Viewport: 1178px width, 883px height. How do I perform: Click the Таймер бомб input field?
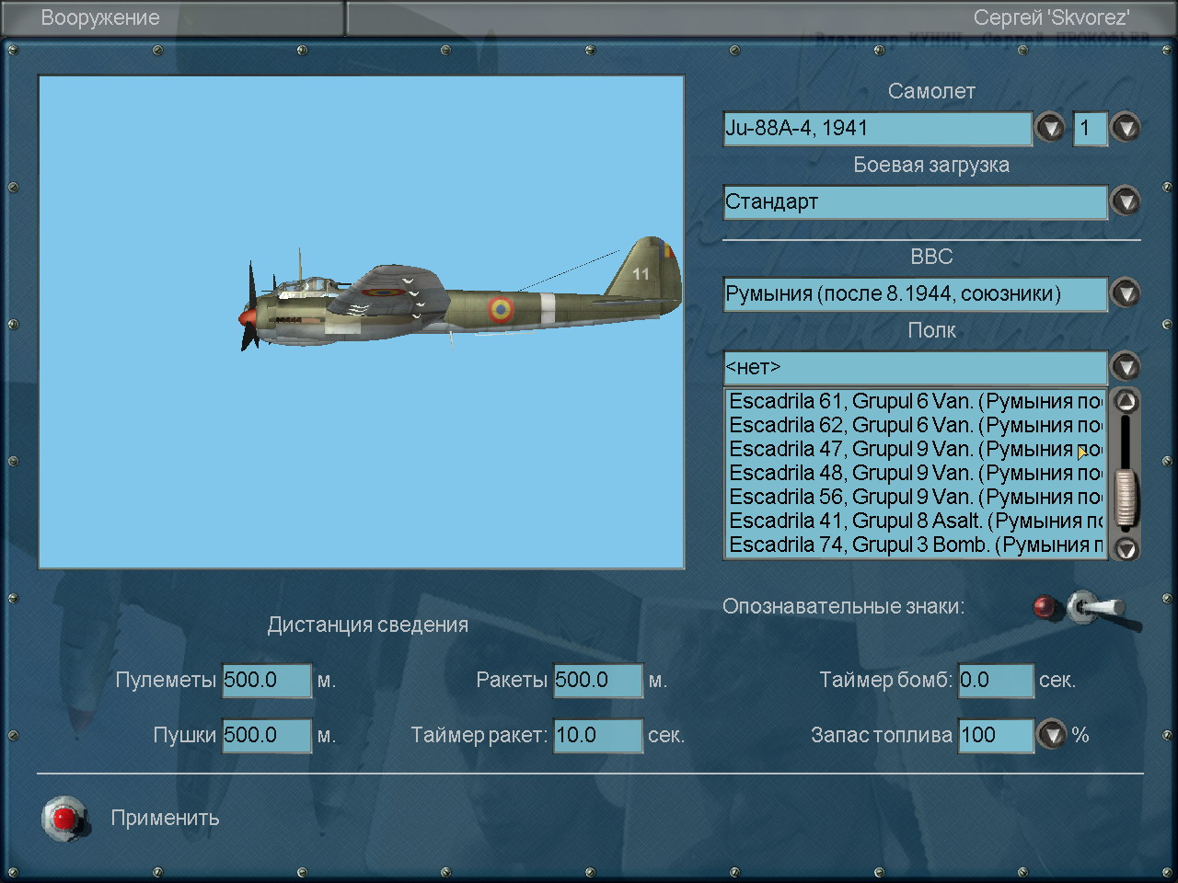[995, 681]
